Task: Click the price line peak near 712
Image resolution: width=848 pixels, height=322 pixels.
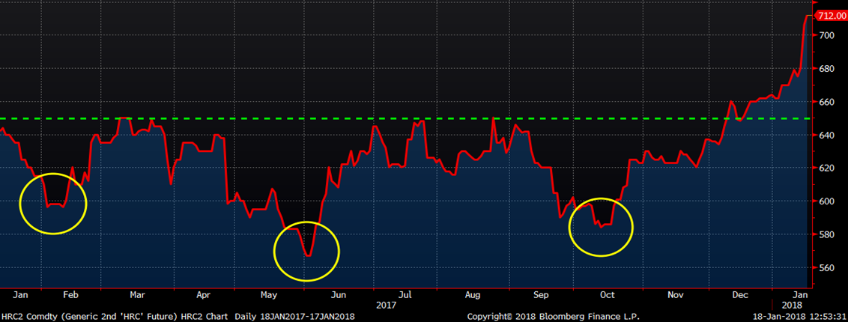Action: click(809, 16)
